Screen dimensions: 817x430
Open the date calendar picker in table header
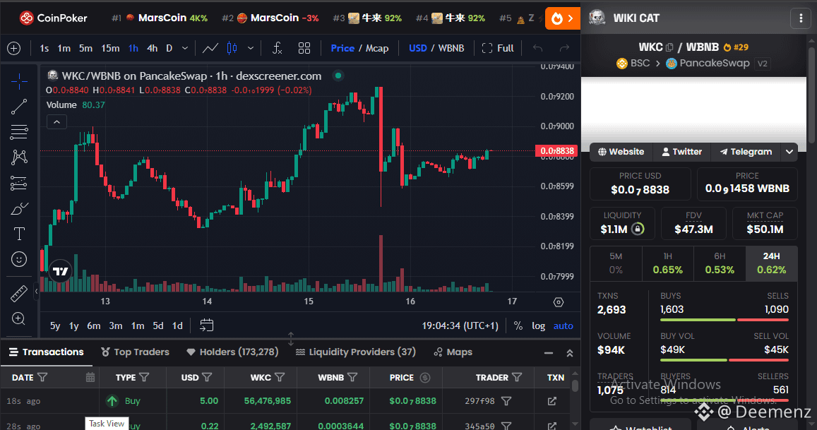[x=90, y=377]
